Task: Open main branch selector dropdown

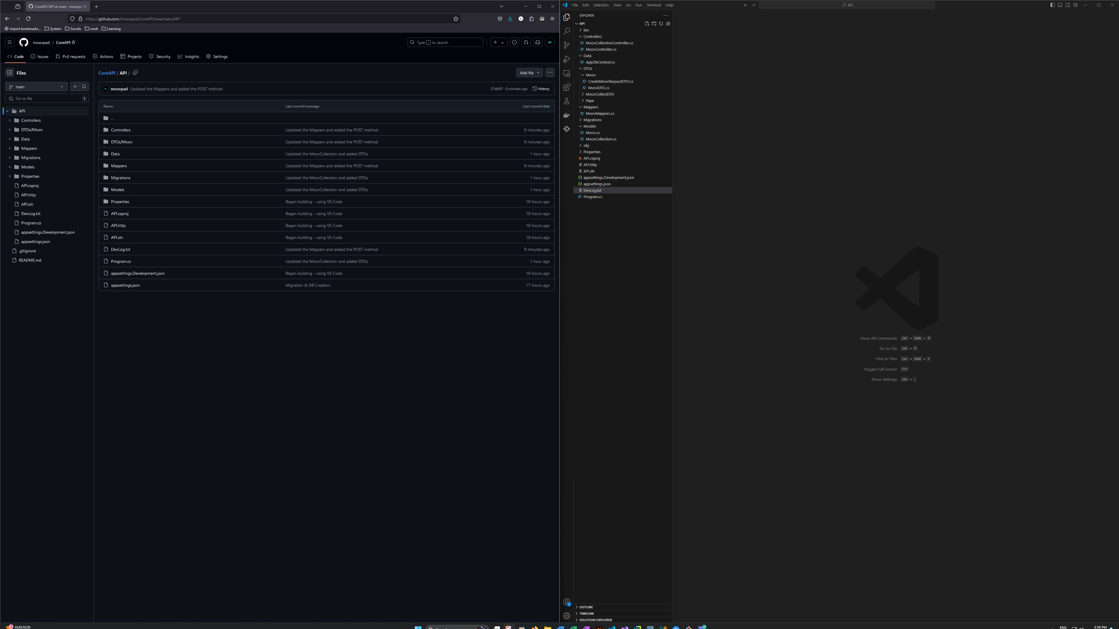Action: pyautogui.click(x=36, y=87)
